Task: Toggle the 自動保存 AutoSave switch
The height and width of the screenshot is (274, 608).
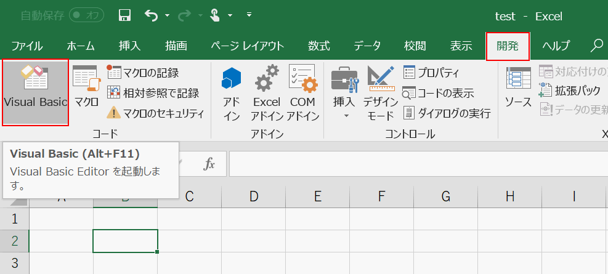Action: coord(85,16)
